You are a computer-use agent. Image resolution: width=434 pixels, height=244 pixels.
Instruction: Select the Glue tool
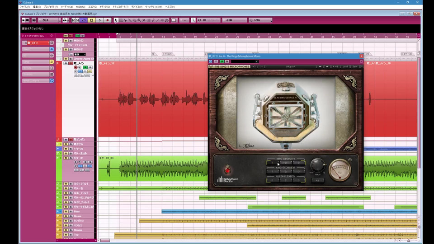(x=130, y=20)
